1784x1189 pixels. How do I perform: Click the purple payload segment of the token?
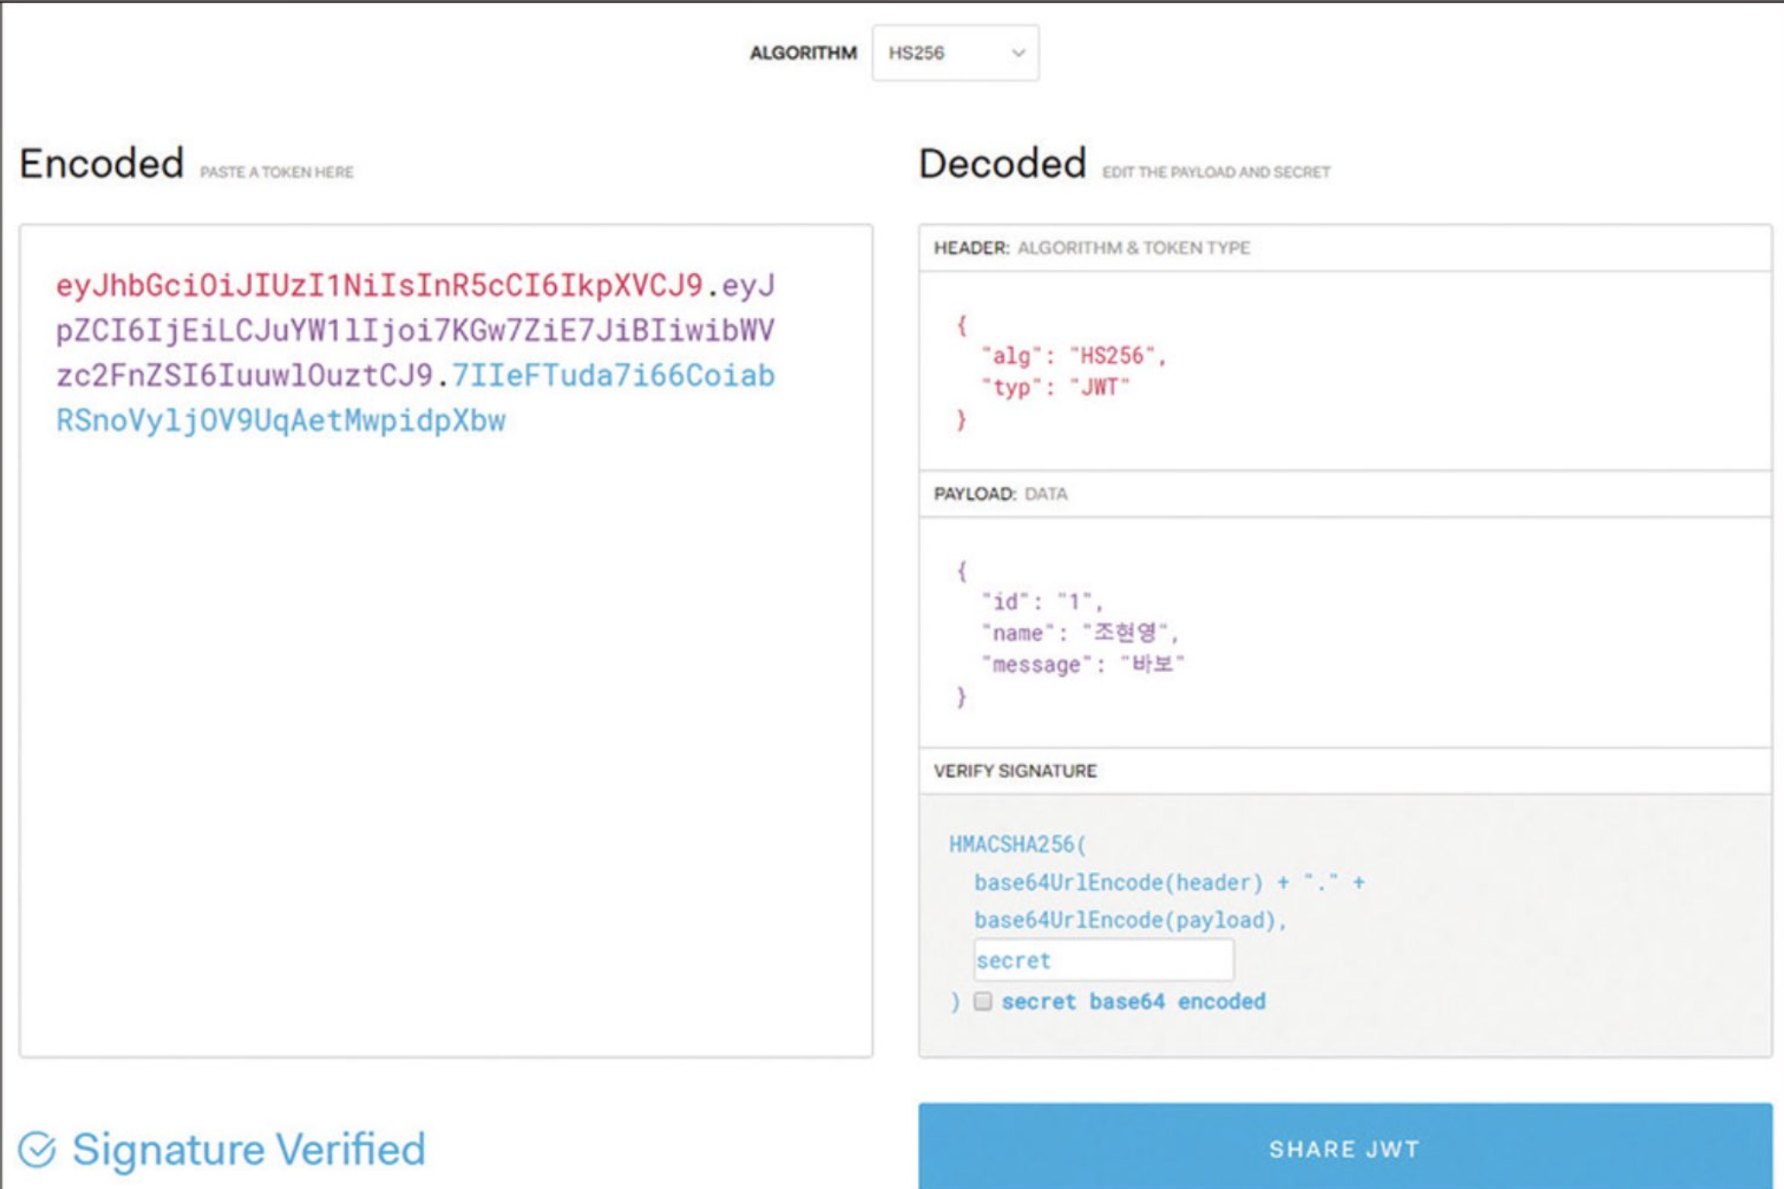coord(414,330)
